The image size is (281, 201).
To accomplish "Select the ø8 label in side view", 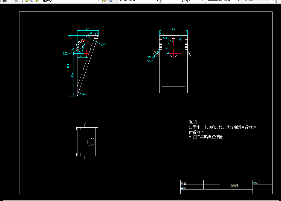I will pos(80,52).
